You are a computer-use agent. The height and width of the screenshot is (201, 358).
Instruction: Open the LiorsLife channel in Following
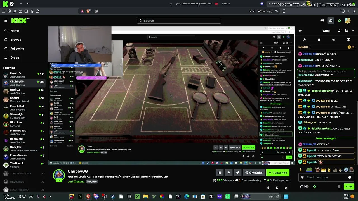(x=24, y=75)
